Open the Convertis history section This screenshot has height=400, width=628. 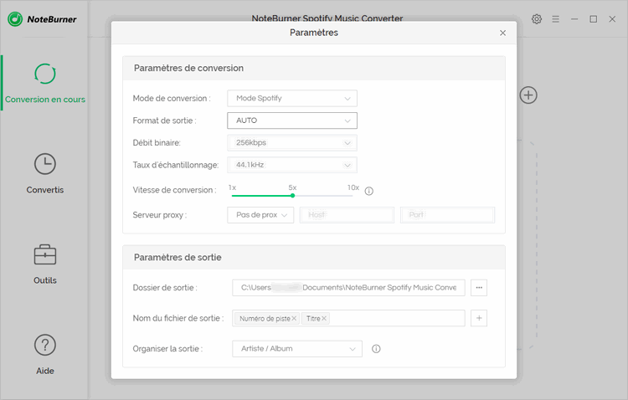coord(45,173)
